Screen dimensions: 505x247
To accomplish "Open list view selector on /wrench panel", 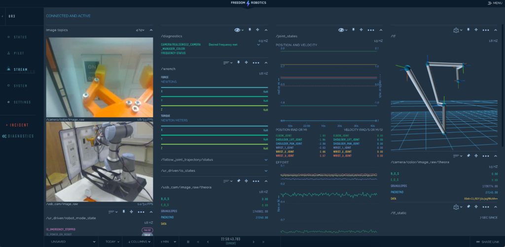I will pyautogui.click(x=228, y=62).
